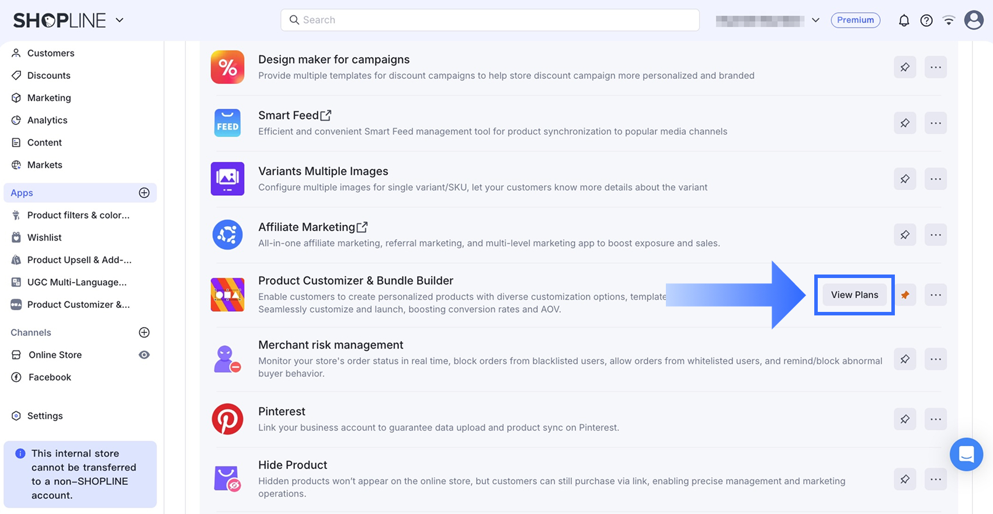This screenshot has height=514, width=993.
Task: Open more options for Variants Multiple Images
Action: [x=936, y=179]
